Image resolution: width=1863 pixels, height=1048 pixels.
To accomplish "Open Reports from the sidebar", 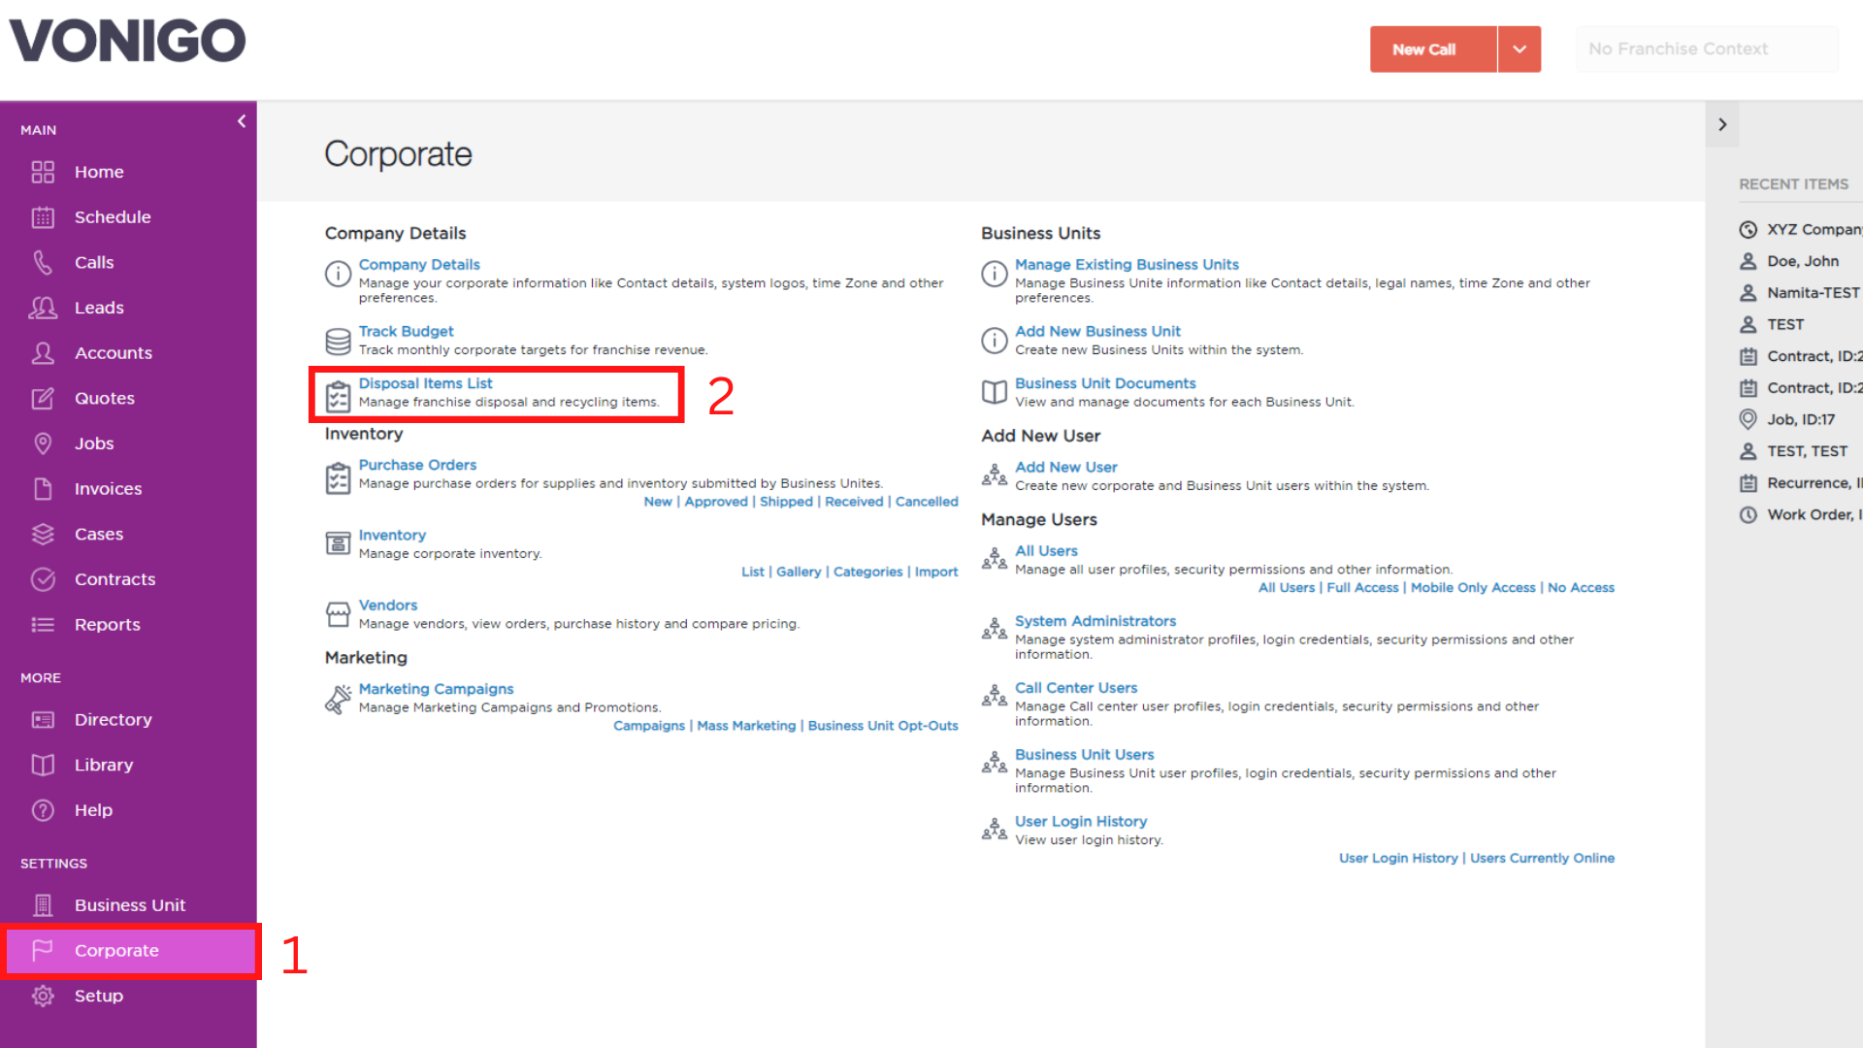I will 108,625.
